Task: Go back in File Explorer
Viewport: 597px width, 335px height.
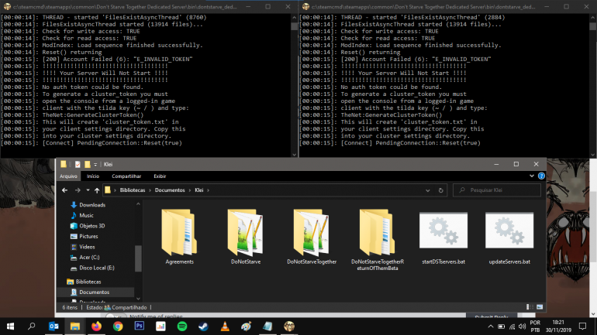Action: click(64, 190)
